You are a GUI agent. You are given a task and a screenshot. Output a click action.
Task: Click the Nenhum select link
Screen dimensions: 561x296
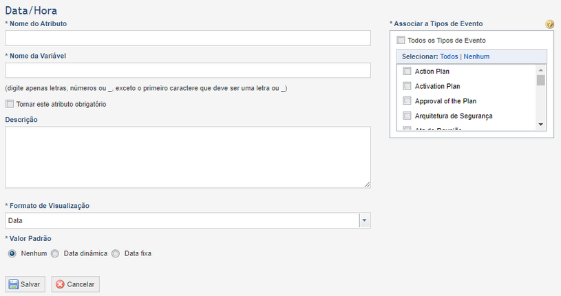point(476,56)
